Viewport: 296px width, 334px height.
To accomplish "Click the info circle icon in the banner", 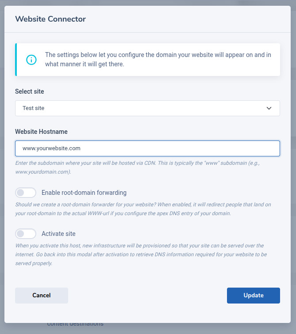I will pos(31,60).
